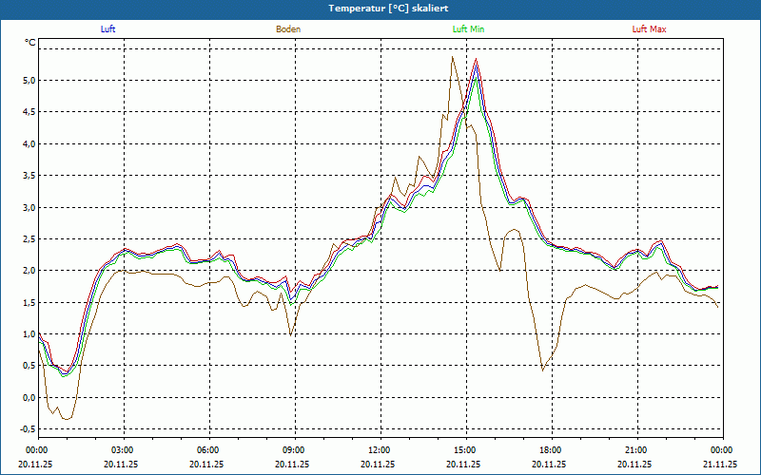
Task: Click the 15:00 time axis label
Action: (464, 450)
